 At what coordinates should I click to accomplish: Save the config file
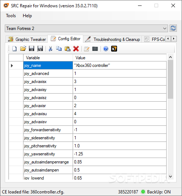coord(32,49)
